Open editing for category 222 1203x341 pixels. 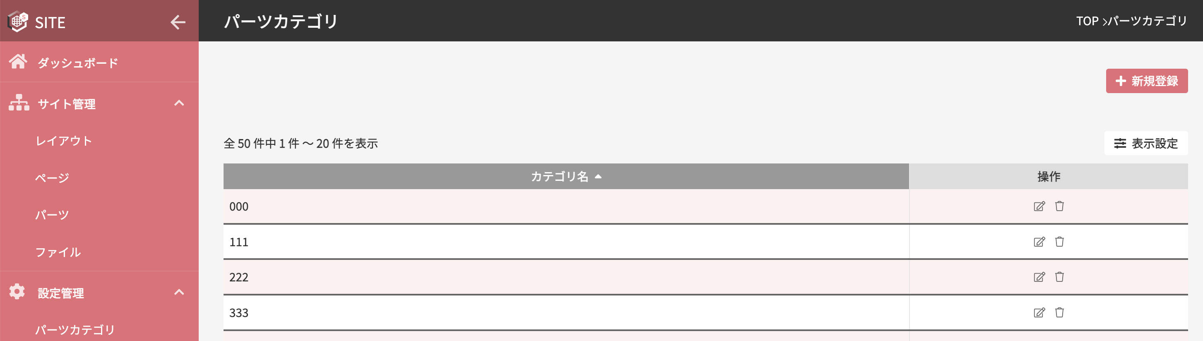(1039, 277)
